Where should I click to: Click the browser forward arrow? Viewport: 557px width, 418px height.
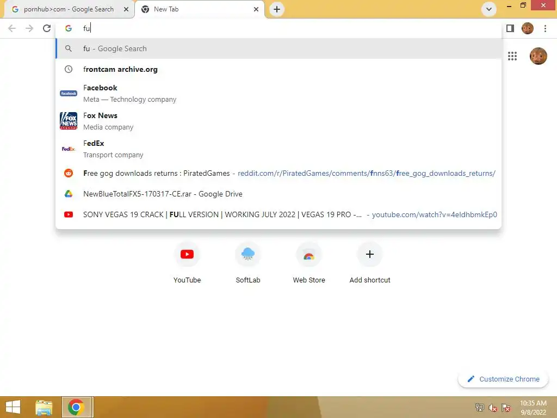(29, 28)
